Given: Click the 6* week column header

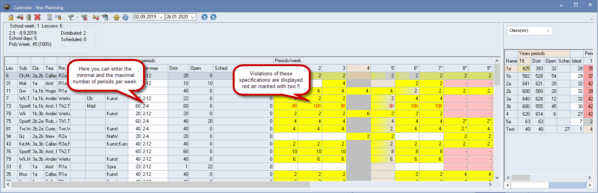Looking at the screenshot, I should point(407,68).
